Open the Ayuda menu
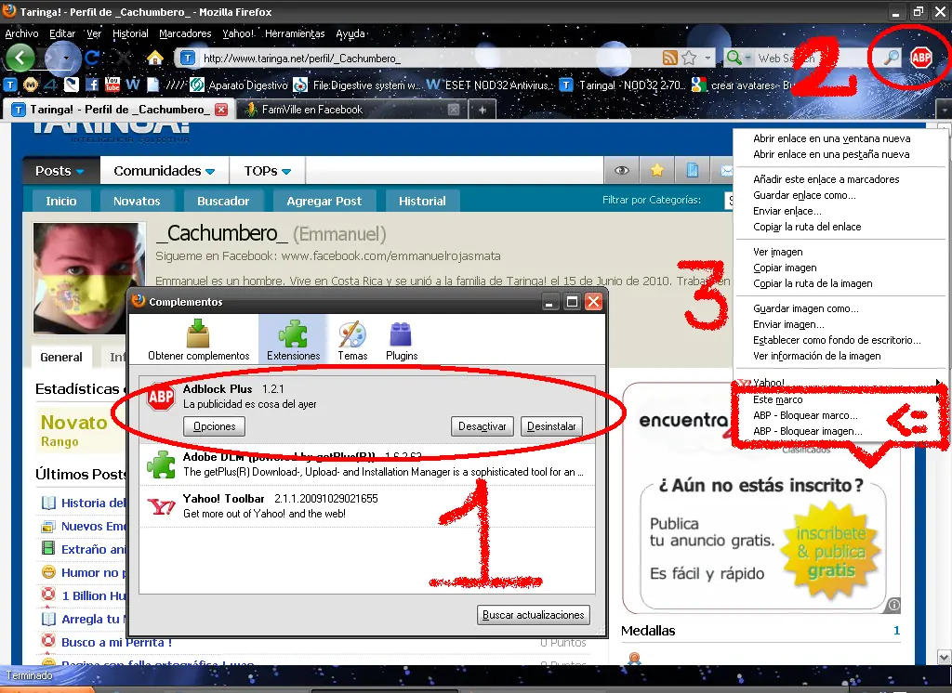 coord(350,34)
